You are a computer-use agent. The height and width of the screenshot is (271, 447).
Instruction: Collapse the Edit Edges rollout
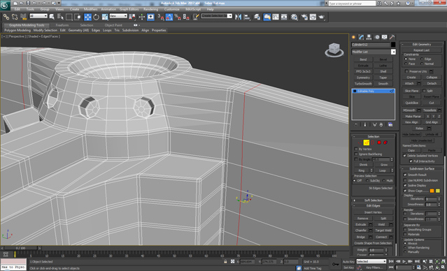373,205
